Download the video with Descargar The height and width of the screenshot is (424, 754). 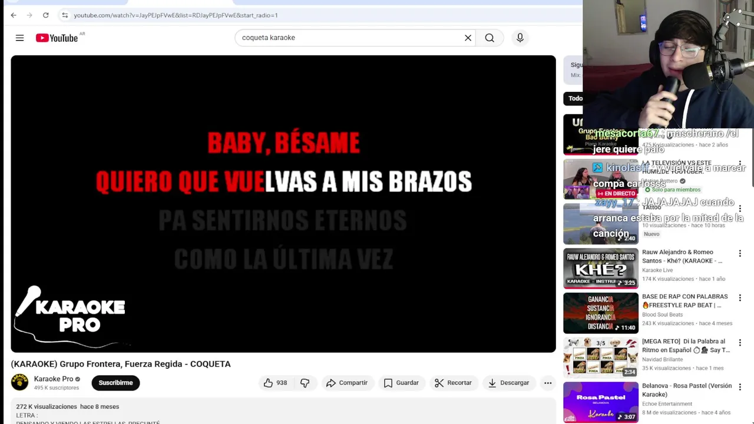pos(509,383)
